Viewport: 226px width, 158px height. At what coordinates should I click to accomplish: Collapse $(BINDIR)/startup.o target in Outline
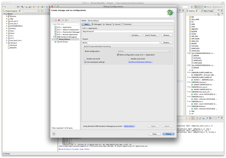[x=188, y=82]
